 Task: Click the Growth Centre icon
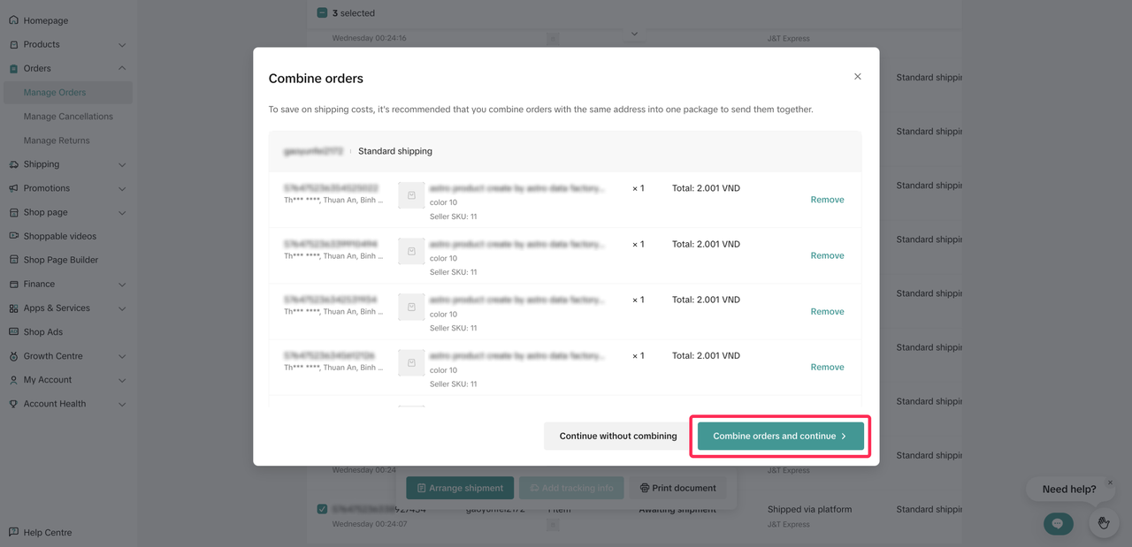point(13,356)
